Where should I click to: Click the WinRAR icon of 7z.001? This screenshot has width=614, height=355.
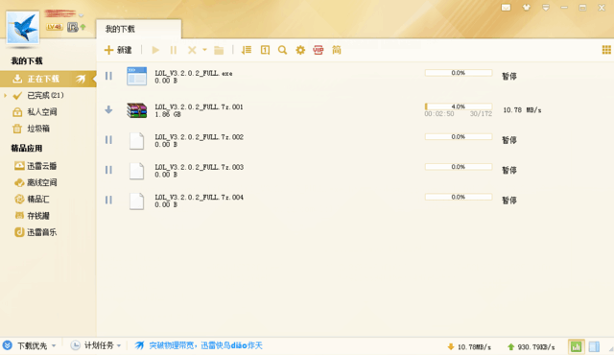[136, 110]
